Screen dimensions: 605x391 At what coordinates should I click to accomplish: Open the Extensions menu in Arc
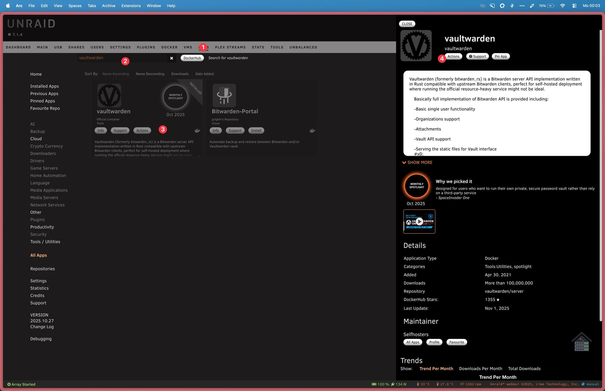pos(131,6)
